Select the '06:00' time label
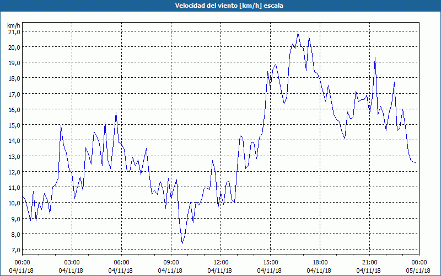This screenshot has height=276, width=441. pyautogui.click(x=121, y=263)
